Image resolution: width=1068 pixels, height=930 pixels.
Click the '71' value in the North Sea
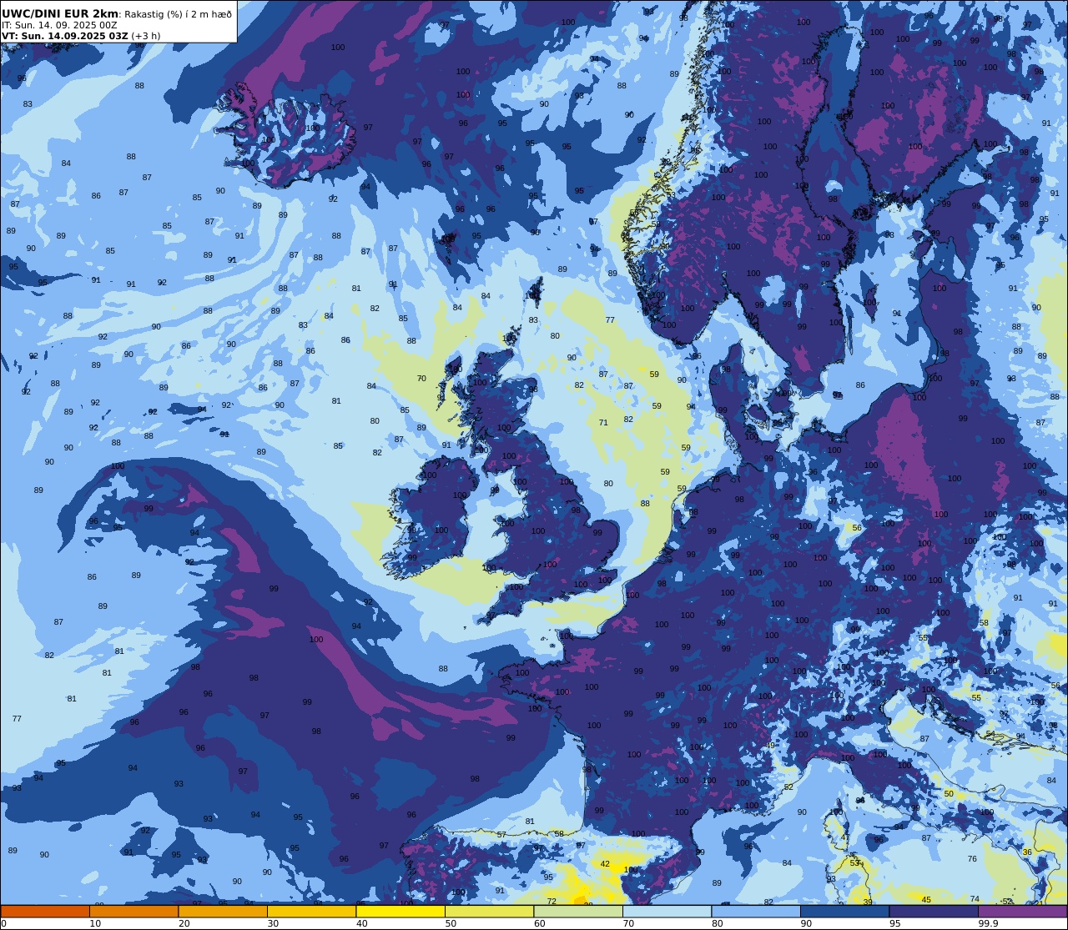pos(603,423)
